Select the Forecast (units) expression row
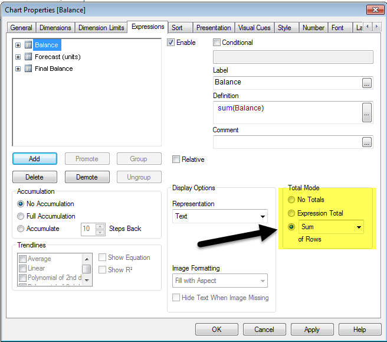387x342 pixels. (x=58, y=57)
